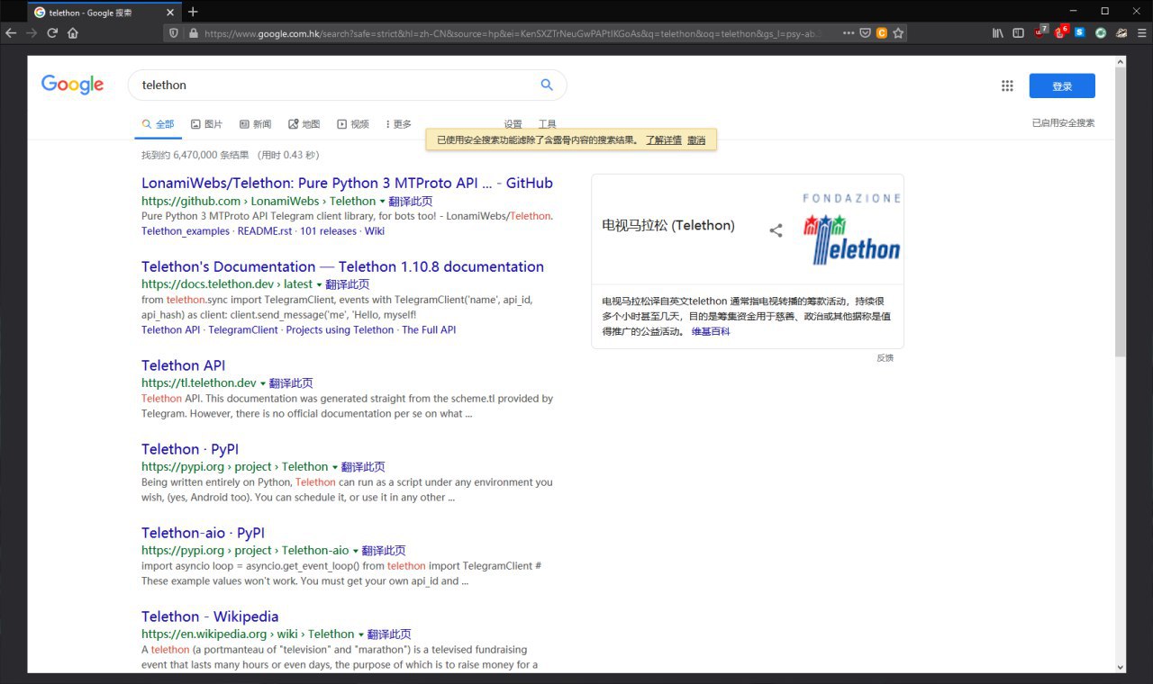Screen dimensions: 1153x684
Task: Open a new tab with the plus icon
Action: [x=193, y=12]
